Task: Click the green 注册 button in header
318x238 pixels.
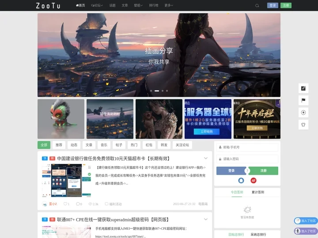Action: pyautogui.click(x=286, y=5)
